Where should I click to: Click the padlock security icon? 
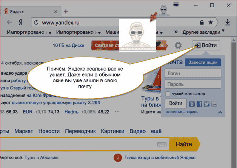(x=202, y=23)
